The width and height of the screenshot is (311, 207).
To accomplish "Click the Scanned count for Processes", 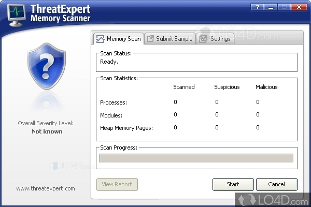I will pos(175,102).
